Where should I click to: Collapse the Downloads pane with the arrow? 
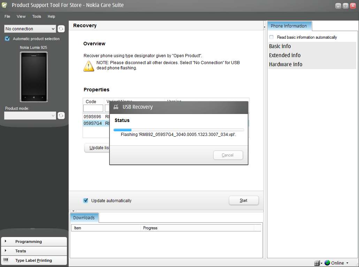point(73,211)
